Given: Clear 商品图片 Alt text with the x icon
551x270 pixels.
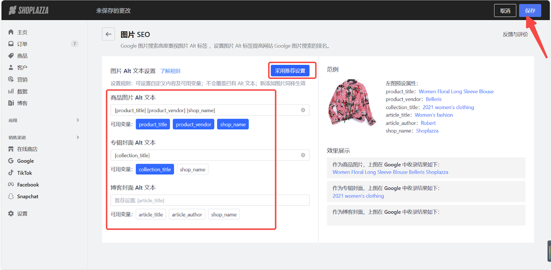Looking at the screenshot, I should click(303, 110).
